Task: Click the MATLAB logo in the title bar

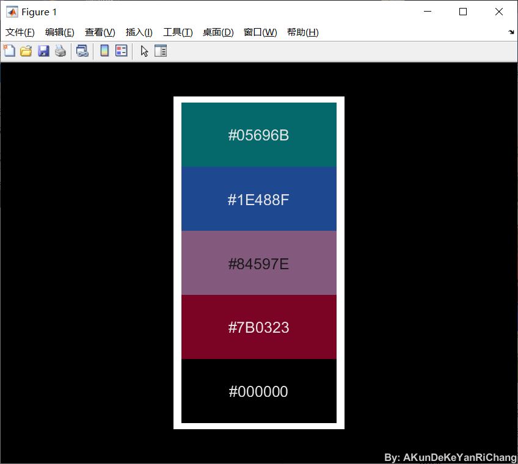Action: click(x=12, y=12)
